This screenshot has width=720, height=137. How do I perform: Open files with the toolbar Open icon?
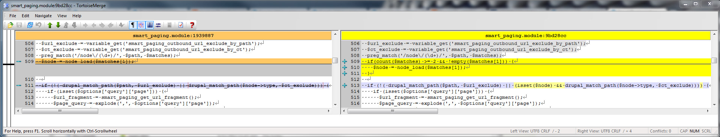point(10,25)
